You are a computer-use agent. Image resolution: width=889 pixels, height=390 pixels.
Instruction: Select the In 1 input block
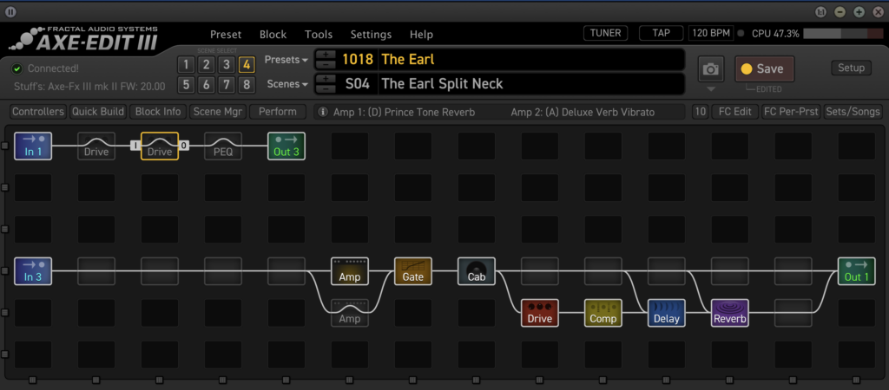[33, 146]
